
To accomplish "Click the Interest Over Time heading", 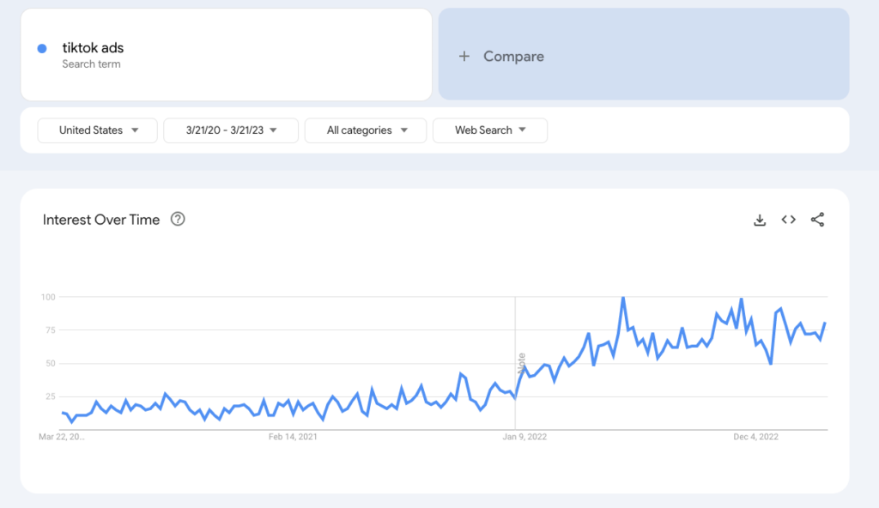I will point(101,220).
